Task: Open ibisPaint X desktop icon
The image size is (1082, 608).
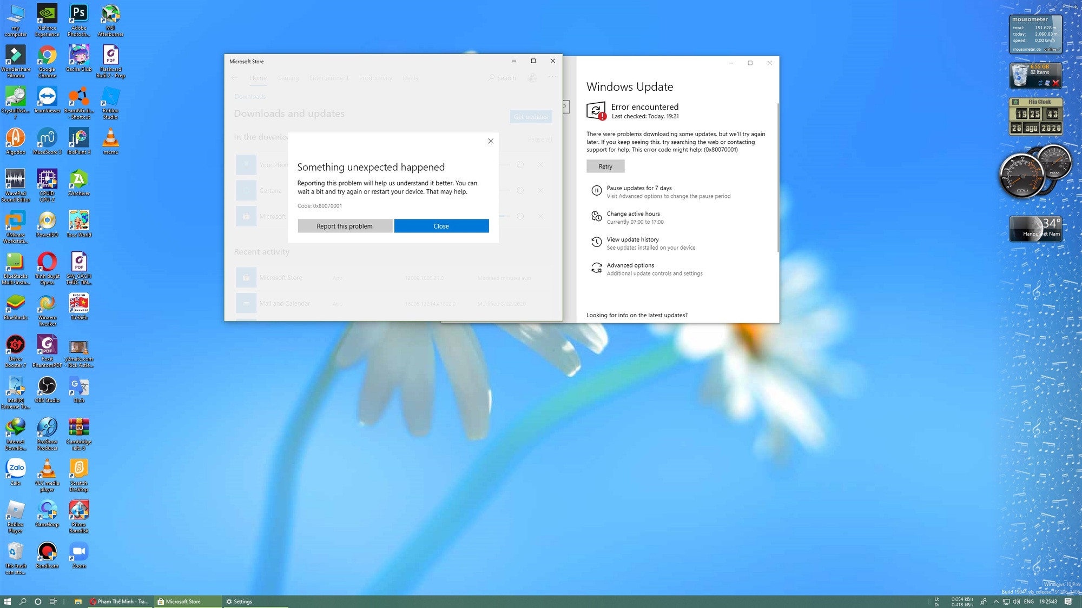Action: [x=79, y=141]
